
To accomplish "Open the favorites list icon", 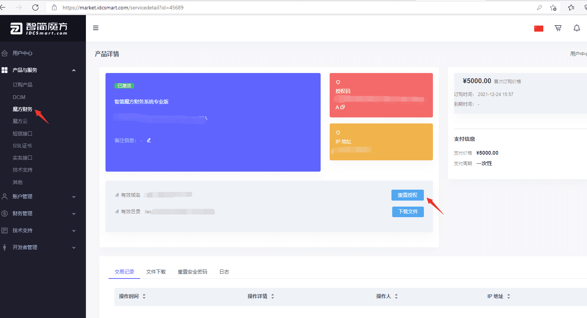I will [x=571, y=8].
